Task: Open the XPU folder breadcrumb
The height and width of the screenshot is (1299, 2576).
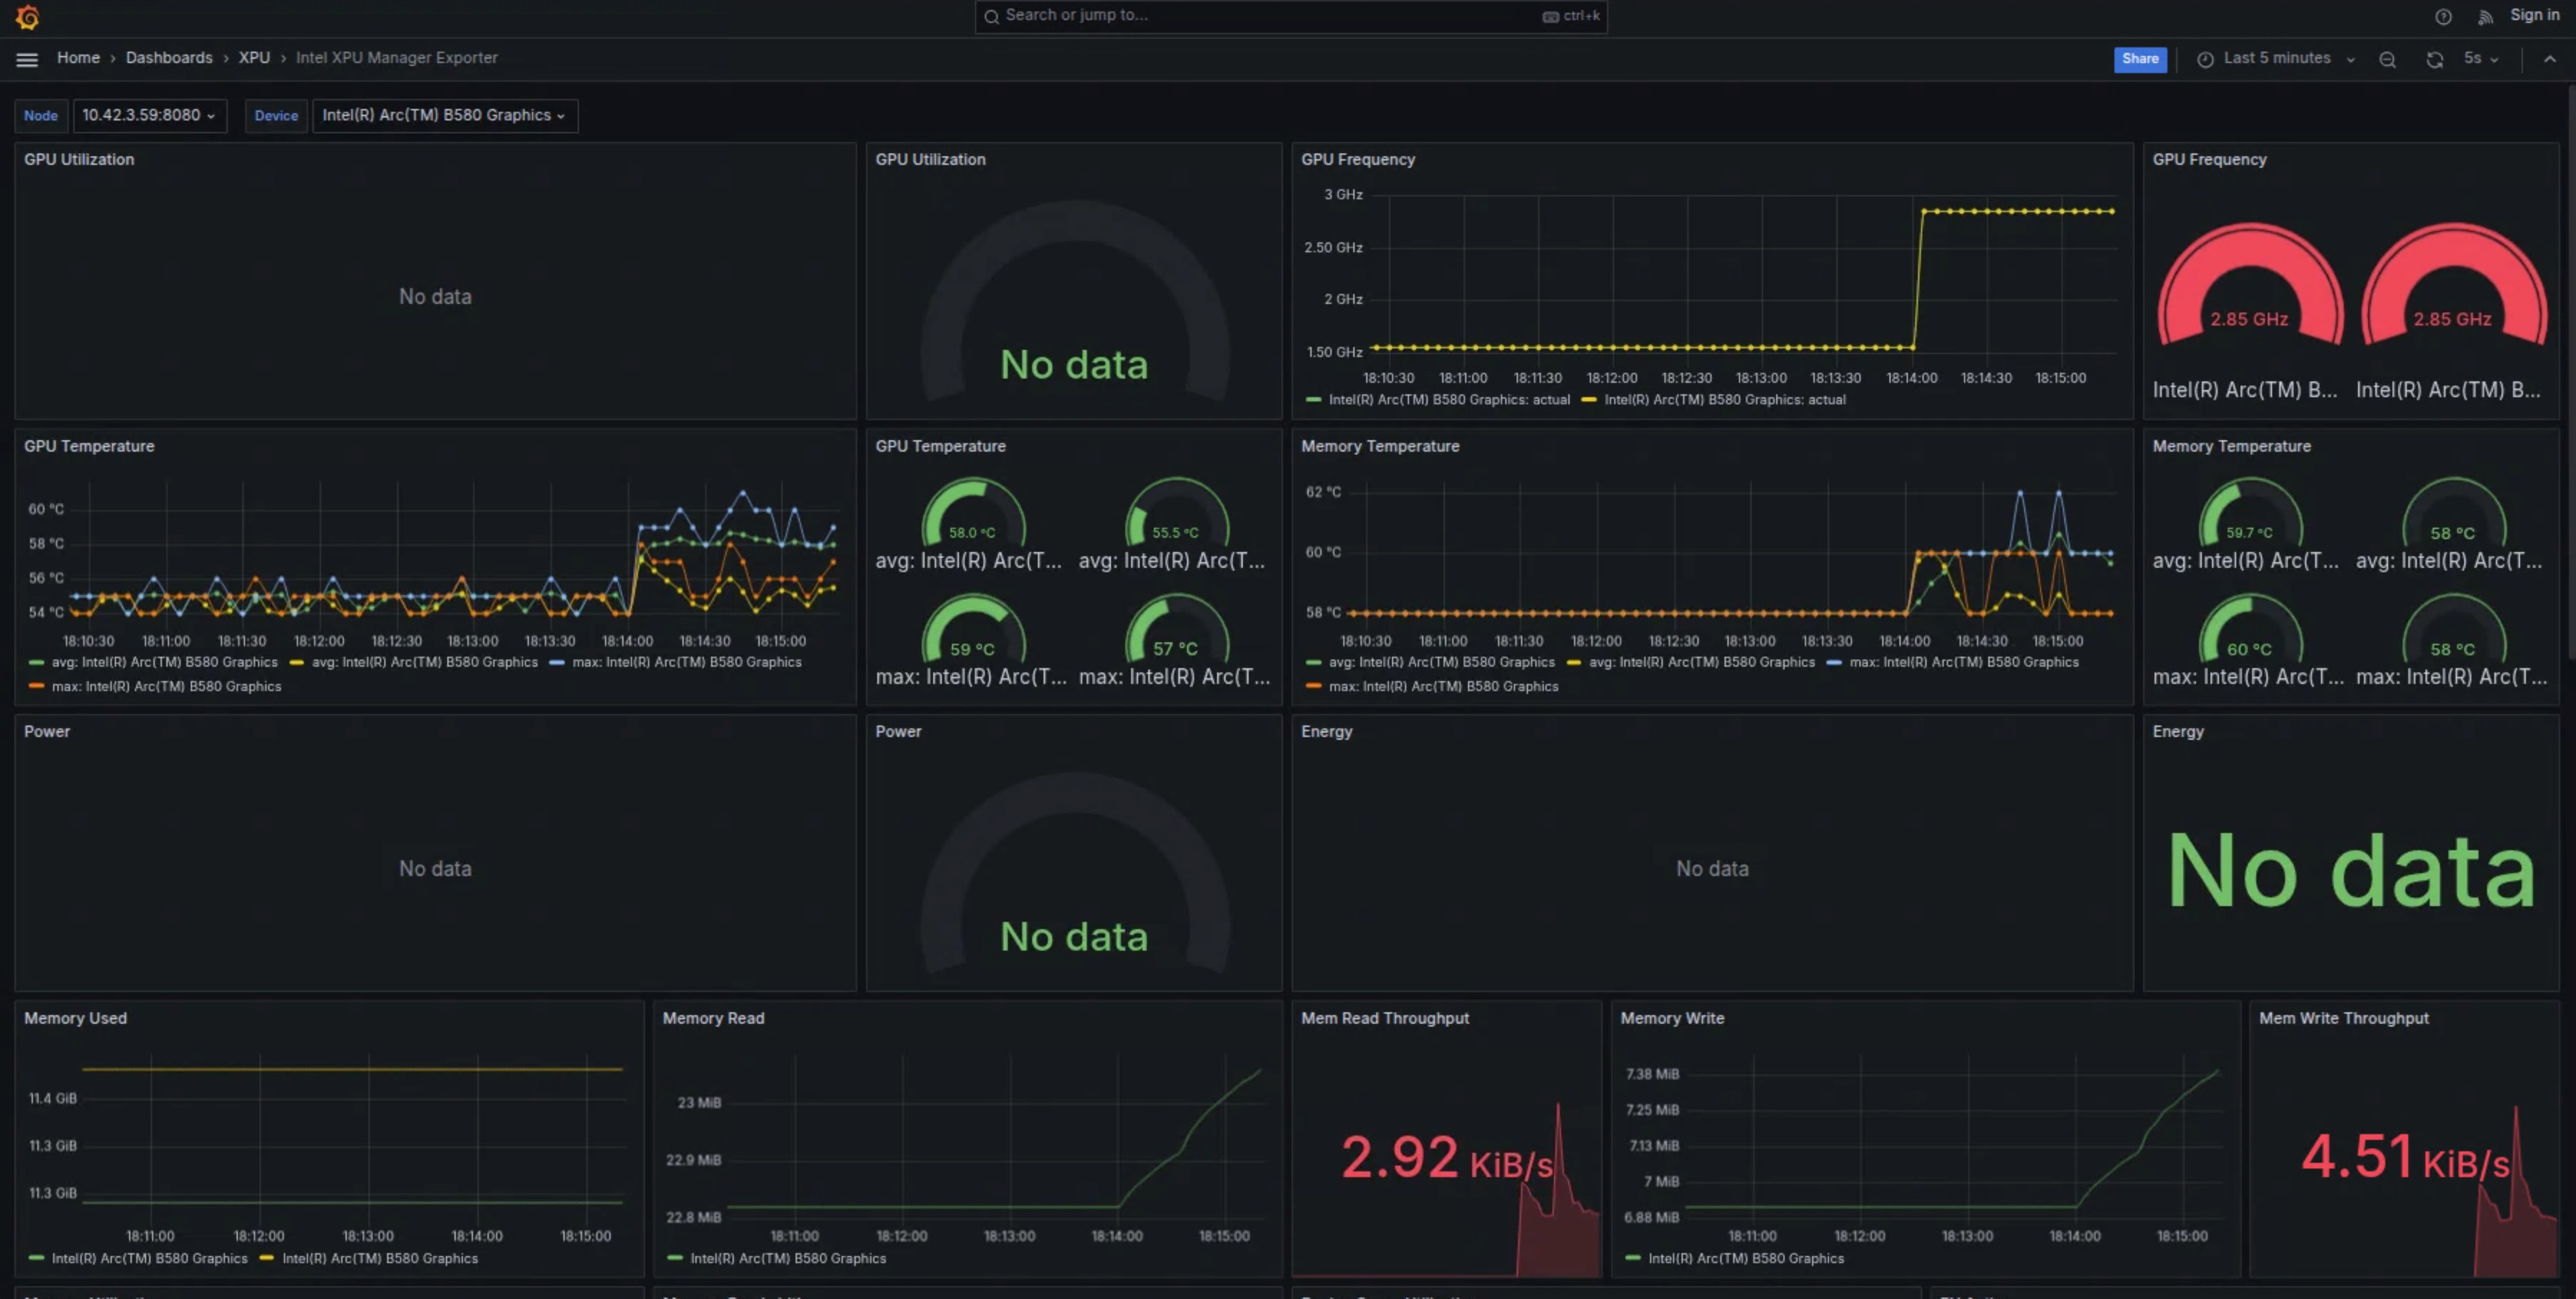Action: click(254, 58)
